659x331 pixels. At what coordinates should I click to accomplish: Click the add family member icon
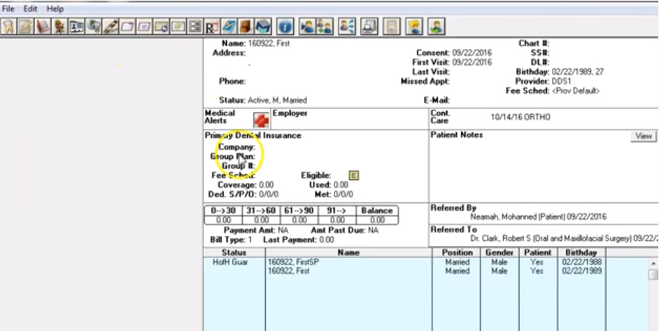click(325, 27)
